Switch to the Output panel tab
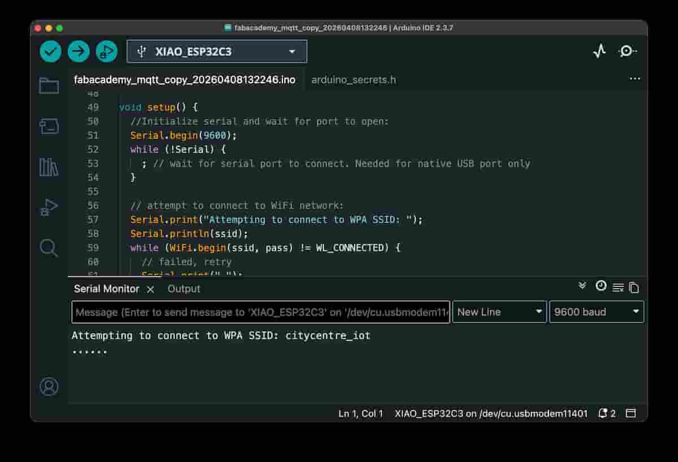This screenshot has height=462, width=678. click(184, 289)
